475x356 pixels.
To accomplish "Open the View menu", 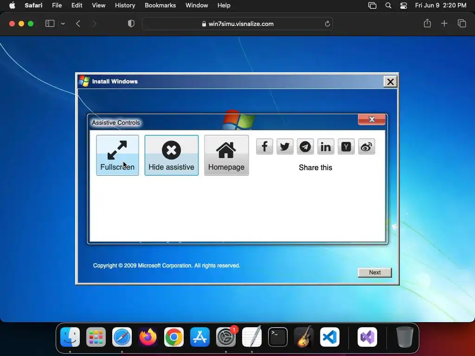I will click(98, 6).
